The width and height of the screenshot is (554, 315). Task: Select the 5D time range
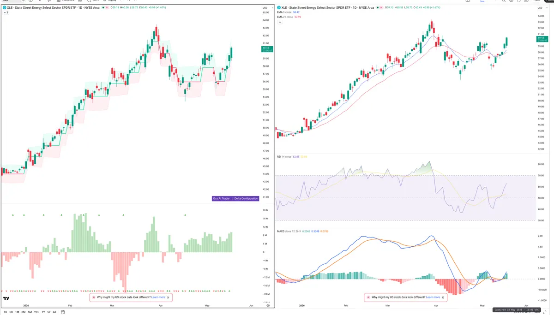[x=12, y=312]
